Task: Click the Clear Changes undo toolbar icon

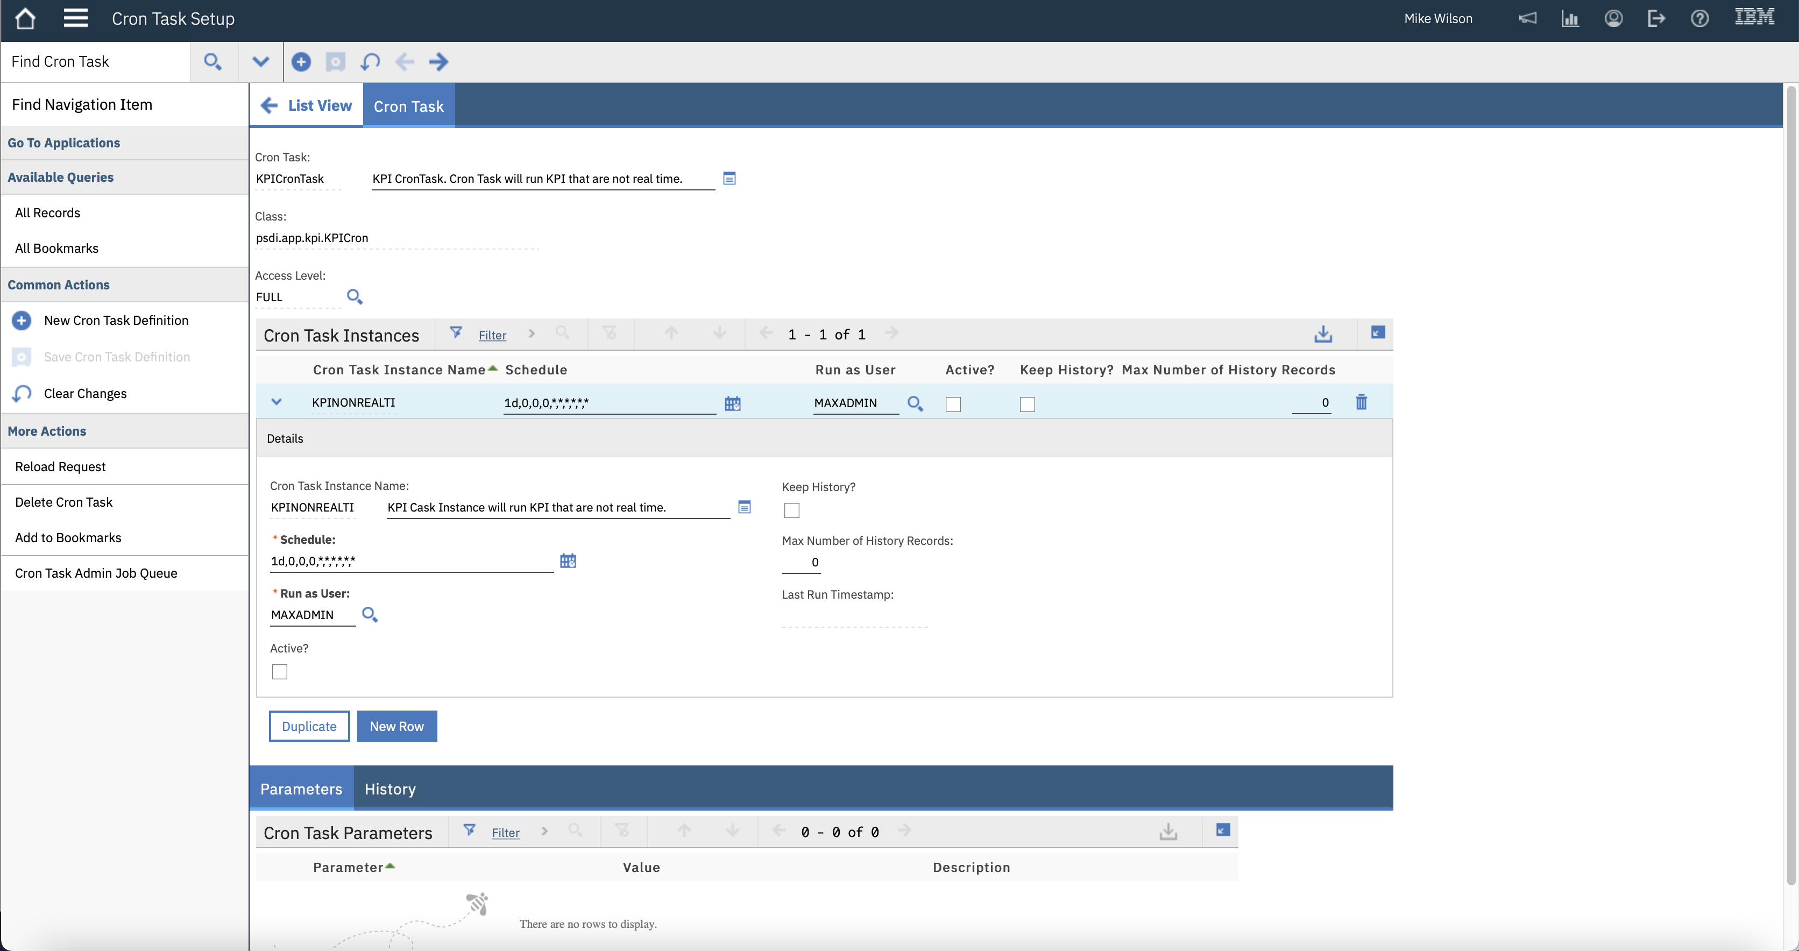Action: click(x=370, y=62)
